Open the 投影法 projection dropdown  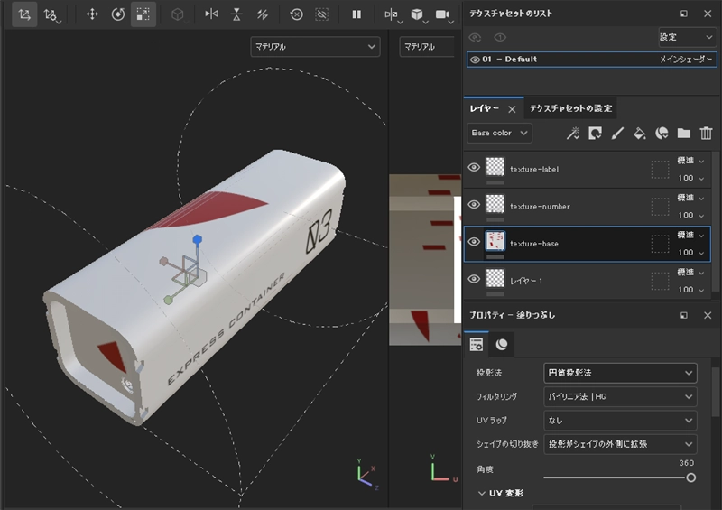[x=620, y=373]
